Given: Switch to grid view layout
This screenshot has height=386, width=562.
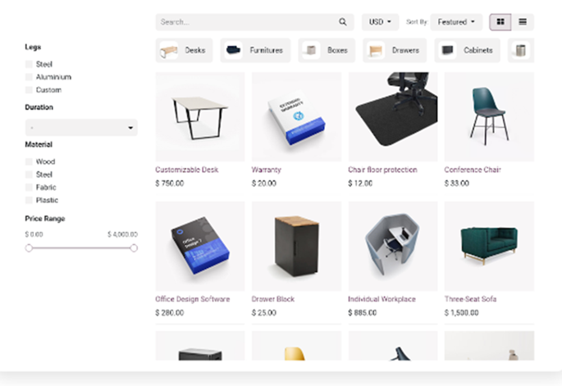Looking at the screenshot, I should coord(500,22).
